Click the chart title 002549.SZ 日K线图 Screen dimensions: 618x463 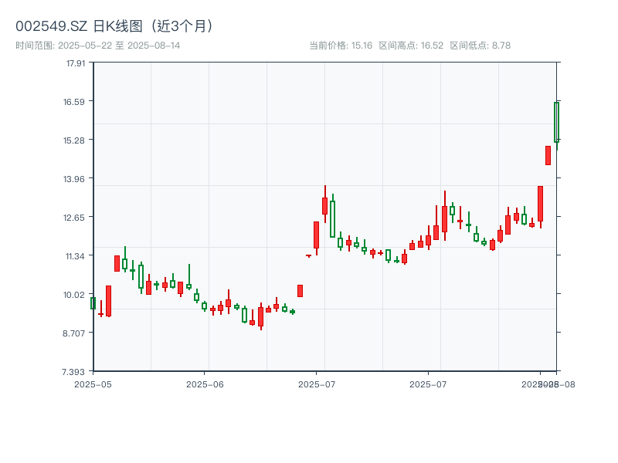114,25
